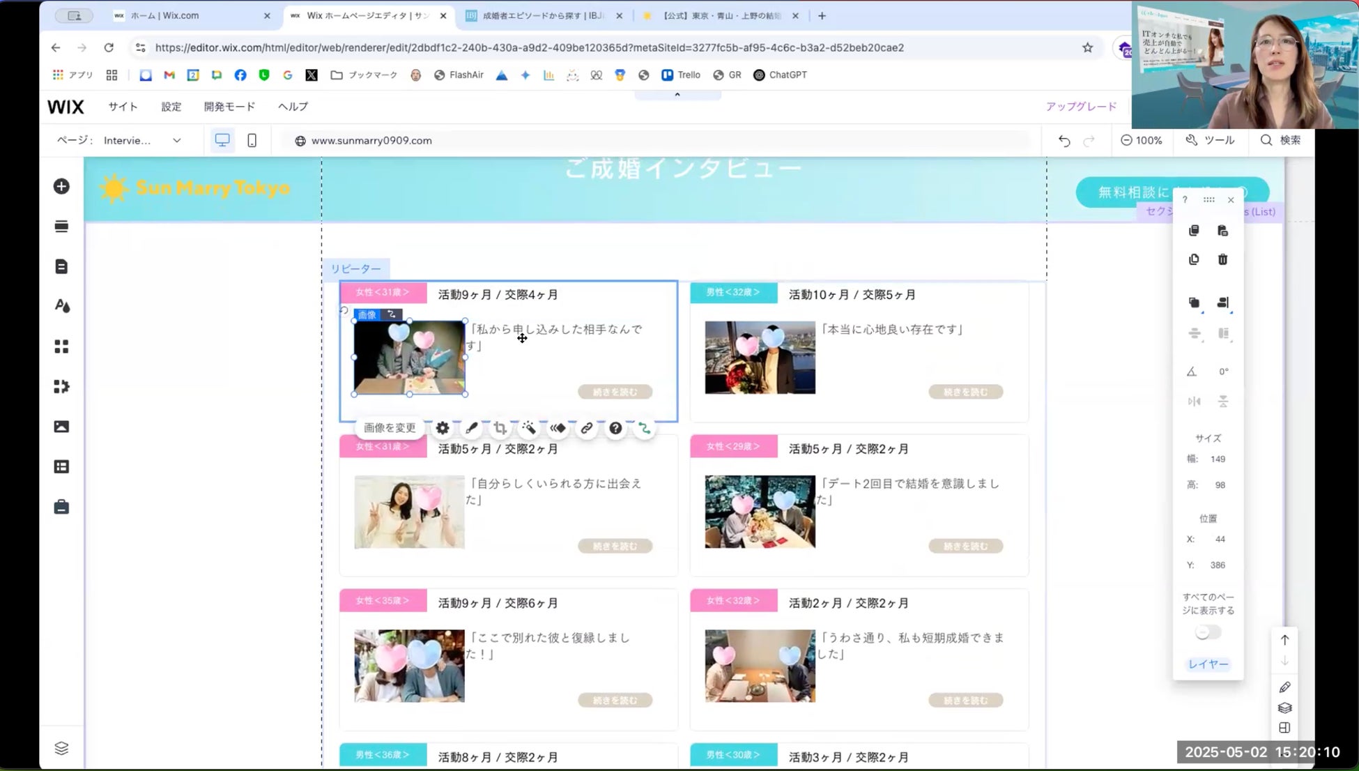Switch to desktop view editor
The width and height of the screenshot is (1359, 771).
(x=222, y=140)
